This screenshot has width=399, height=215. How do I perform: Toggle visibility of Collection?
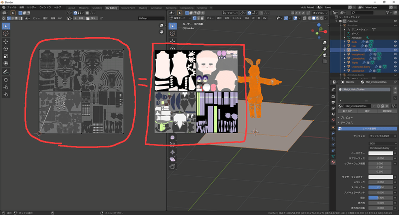click(395, 21)
